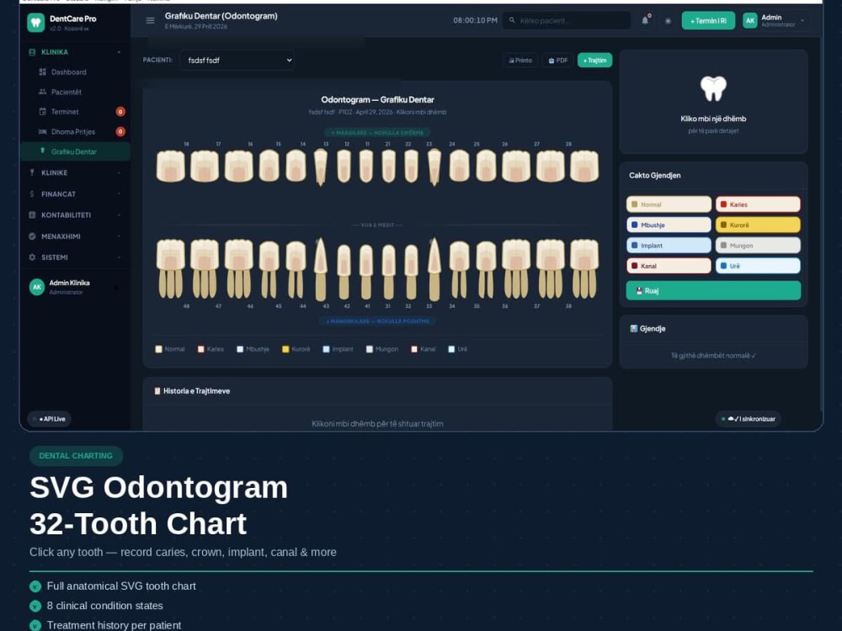Click lower premolar tooth 45
Viewport: 842px width, 631px height.
tap(269, 269)
